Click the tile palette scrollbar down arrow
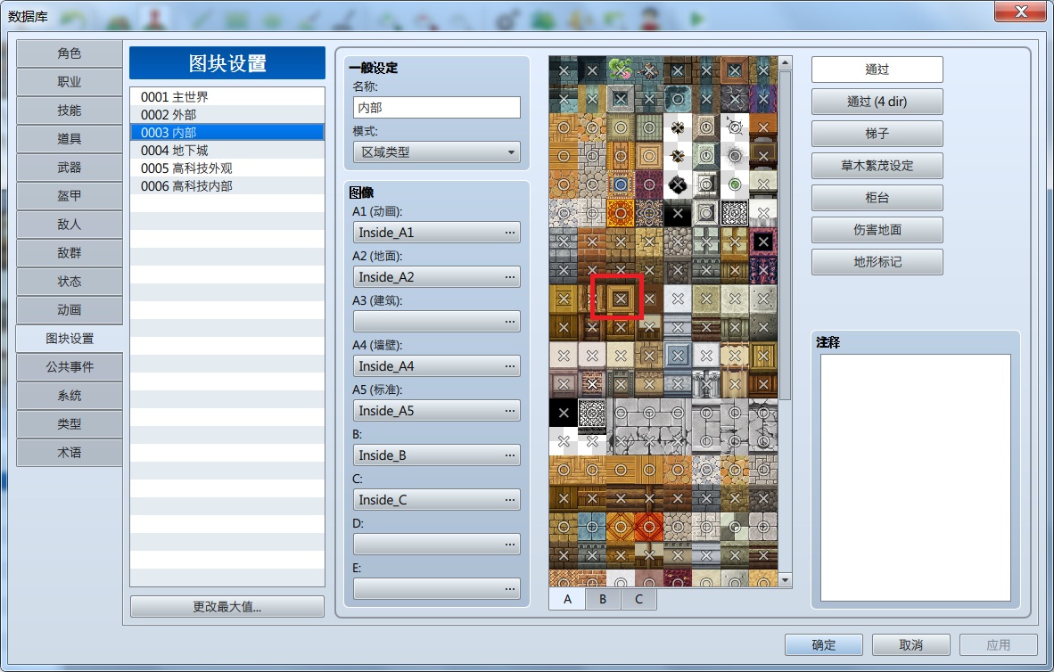1054x672 pixels. 785,579
